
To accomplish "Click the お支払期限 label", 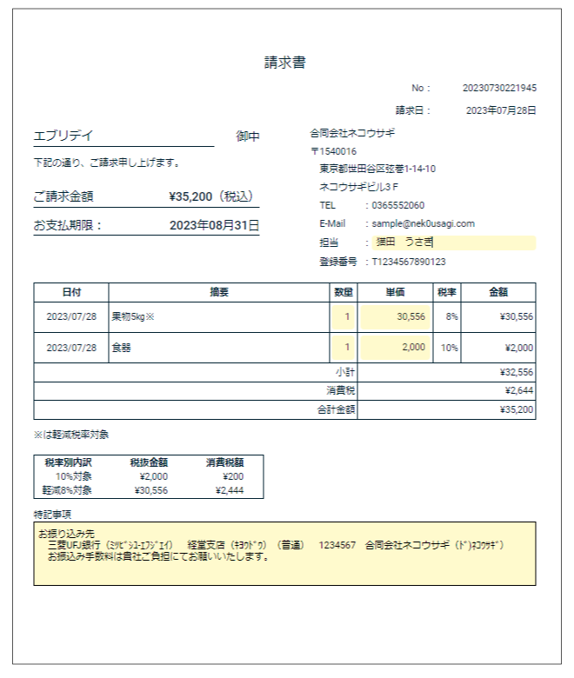I will click(68, 226).
